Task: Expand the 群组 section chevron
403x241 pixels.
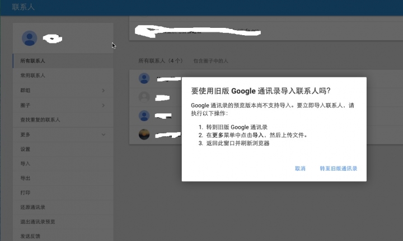Action: click(x=104, y=90)
